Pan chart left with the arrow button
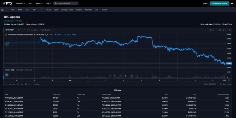Image resolution: width=236 pixels, height=118 pixels. pos(121,76)
